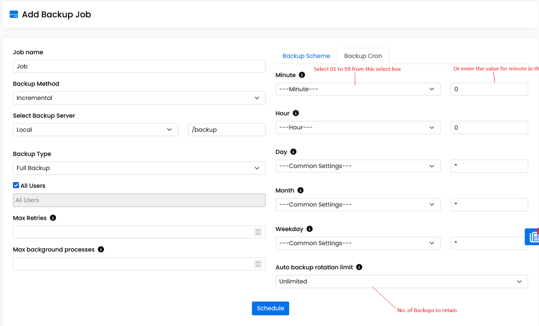Uncheck the All Users checkbox
The image size is (539, 326).
16,185
